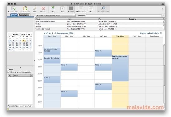Select Visita 2 event on Tuesday
This screenshot has height=117, width=171.
[69, 67]
